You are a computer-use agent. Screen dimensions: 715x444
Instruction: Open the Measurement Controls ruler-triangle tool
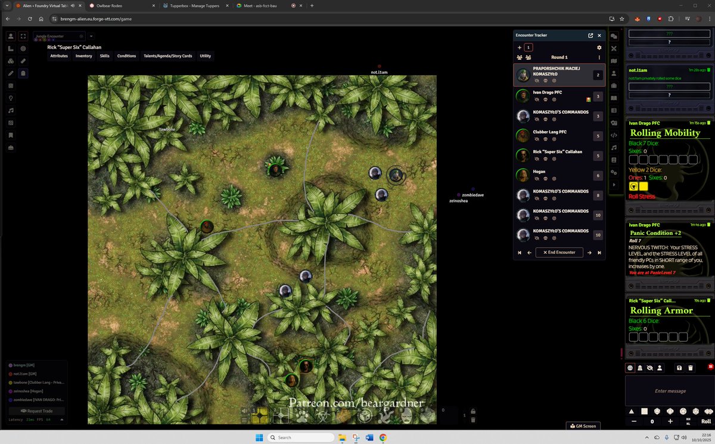point(11,48)
